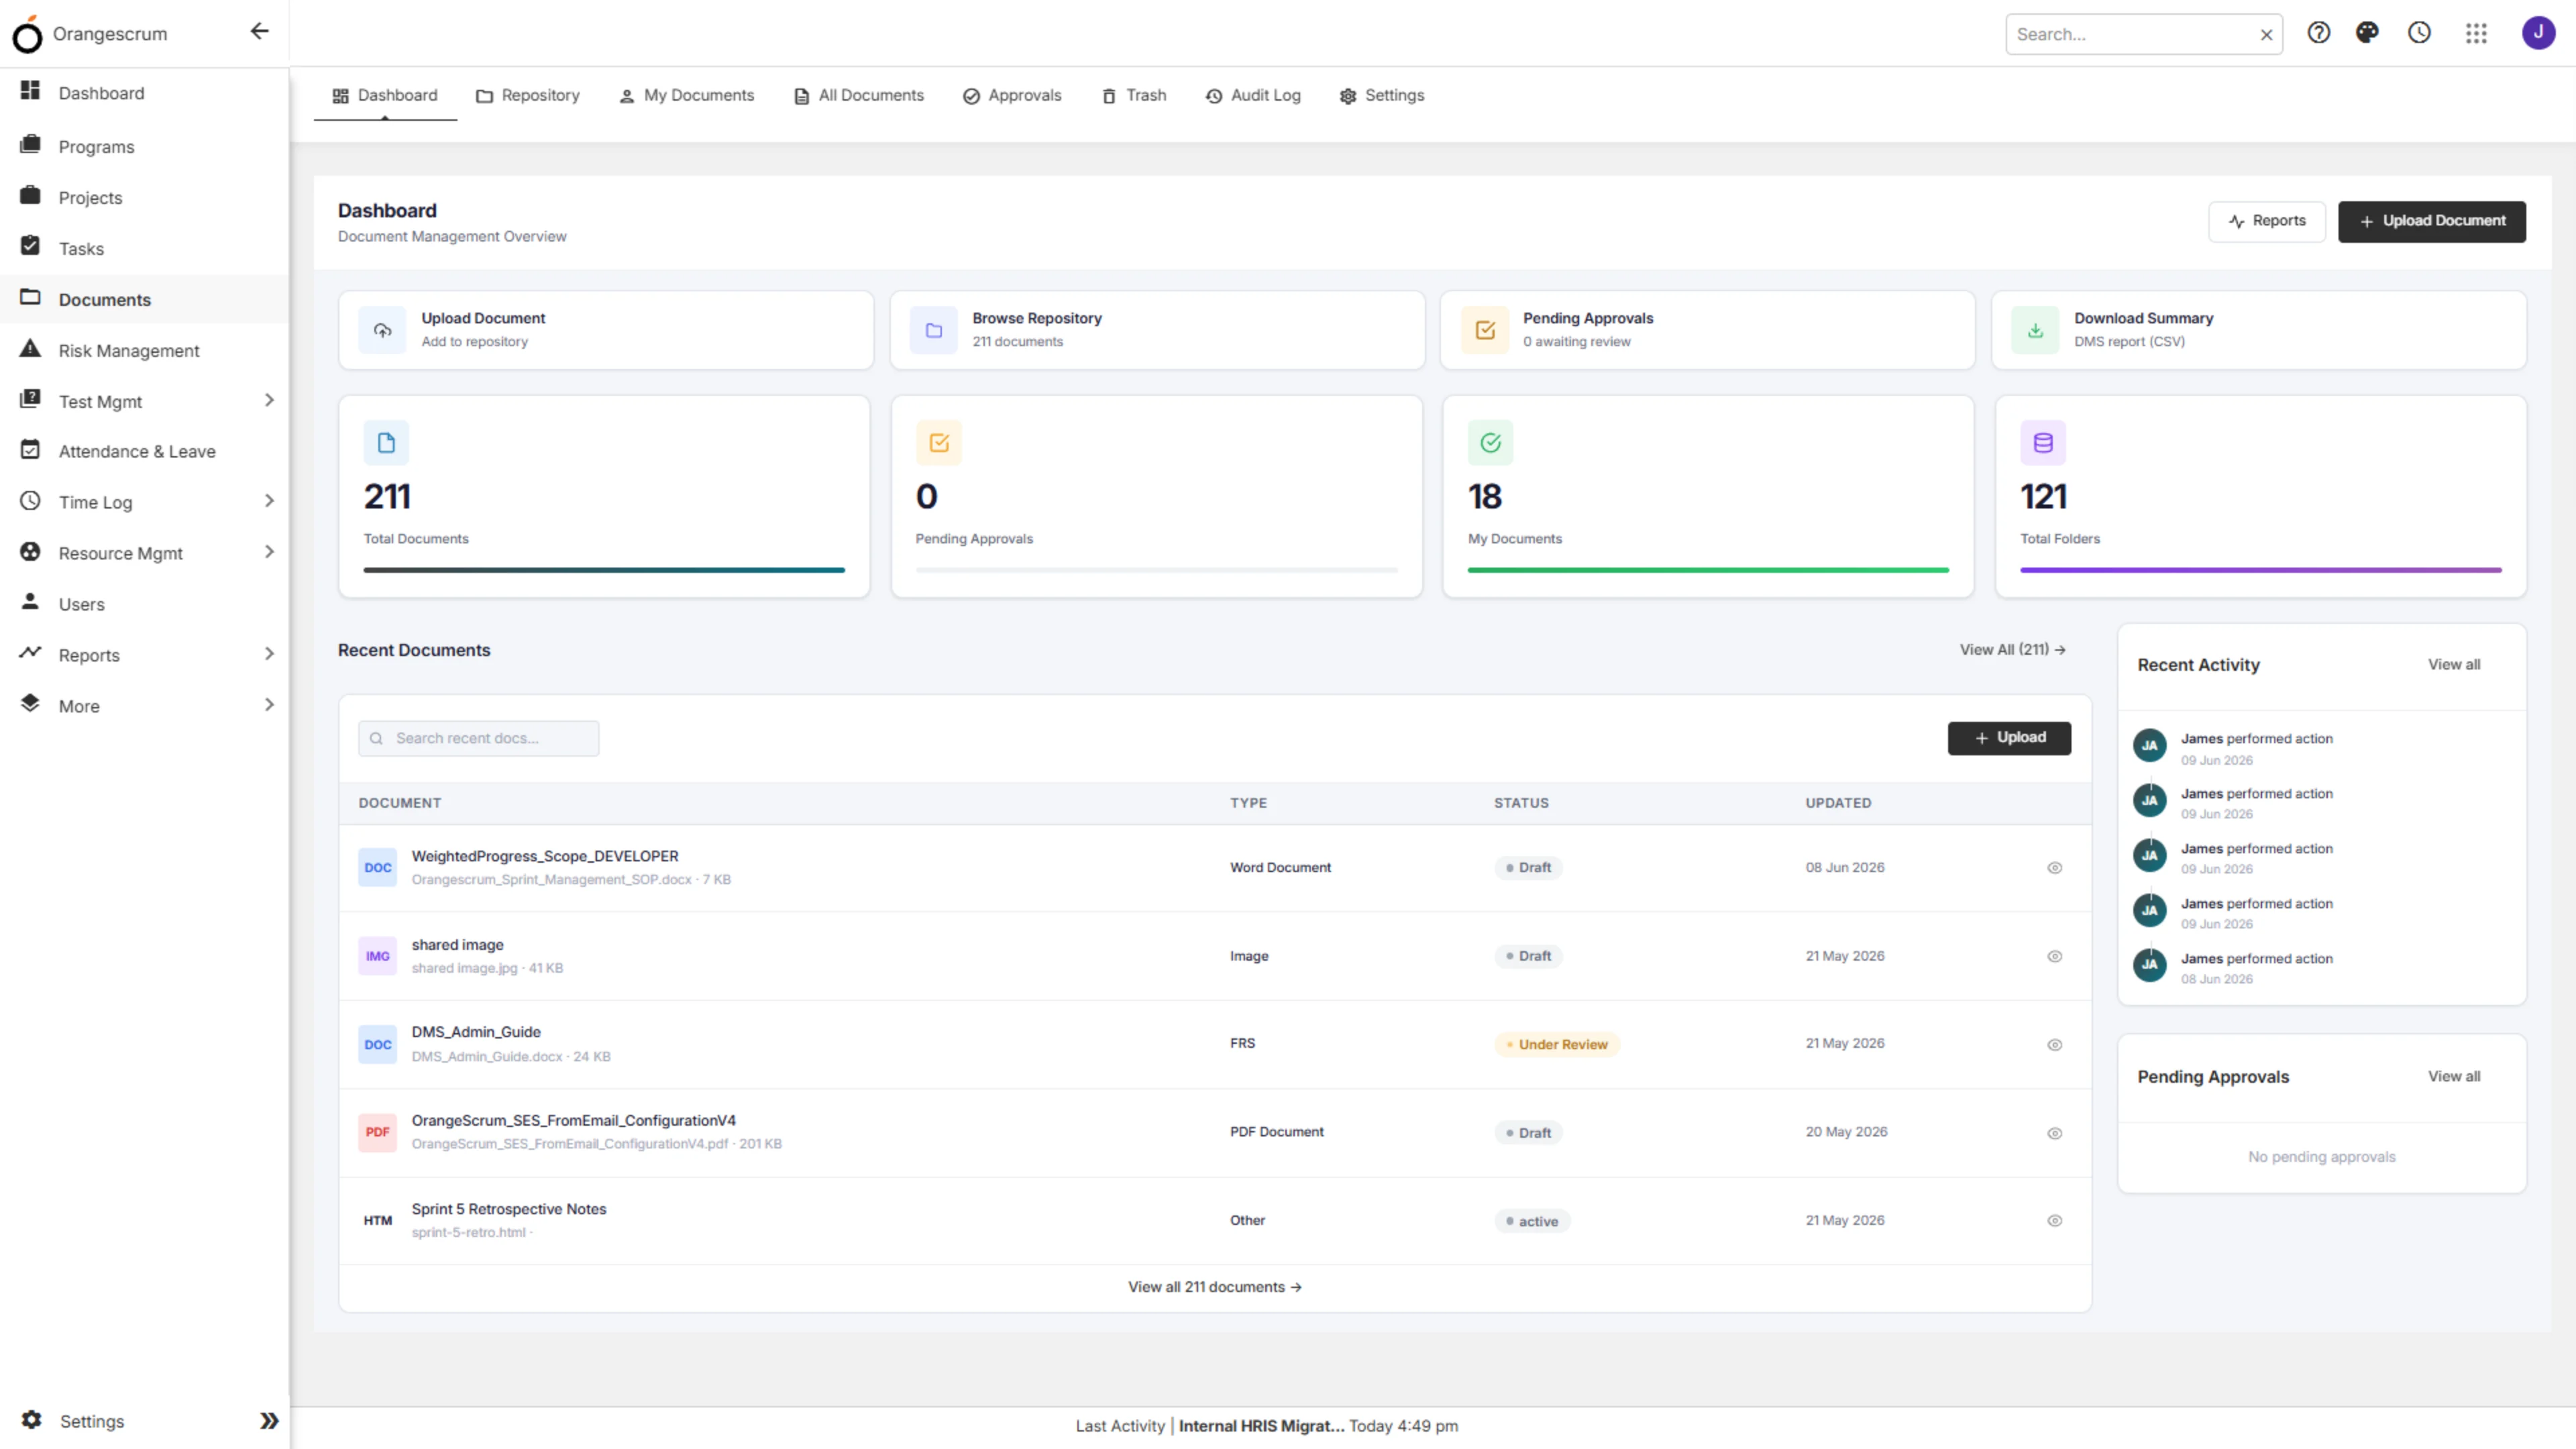The image size is (2576, 1449).
Task: Open the Trash tab
Action: coord(1134,96)
